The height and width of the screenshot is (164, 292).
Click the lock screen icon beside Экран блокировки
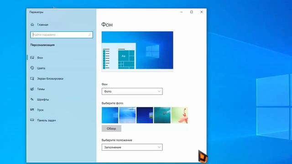click(32, 78)
